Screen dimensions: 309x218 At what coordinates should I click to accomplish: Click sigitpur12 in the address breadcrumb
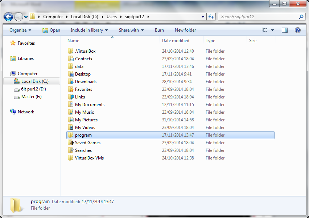coord(135,17)
